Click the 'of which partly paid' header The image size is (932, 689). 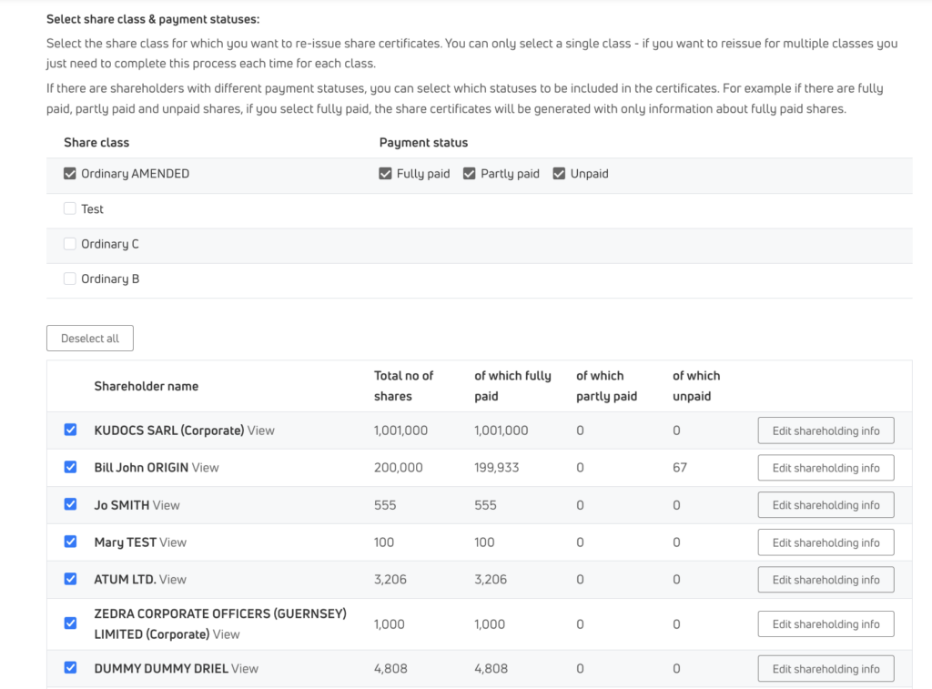pyautogui.click(x=606, y=386)
